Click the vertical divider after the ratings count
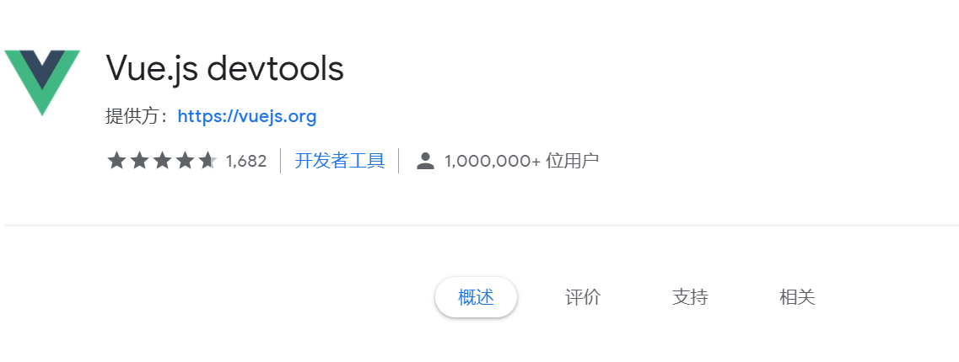Viewport: 959px width, 362px height. point(281,161)
